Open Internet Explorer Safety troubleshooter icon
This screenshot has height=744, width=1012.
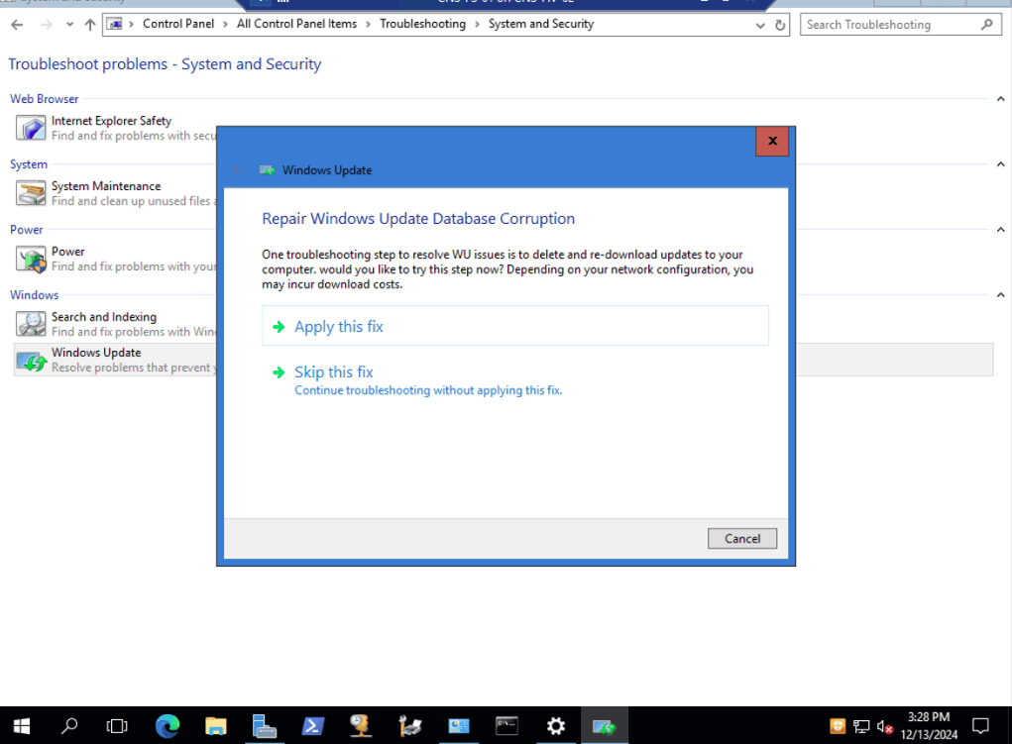[x=31, y=128]
